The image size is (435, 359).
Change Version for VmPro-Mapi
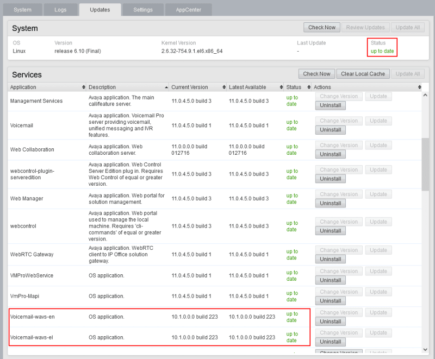pyautogui.click(x=339, y=292)
